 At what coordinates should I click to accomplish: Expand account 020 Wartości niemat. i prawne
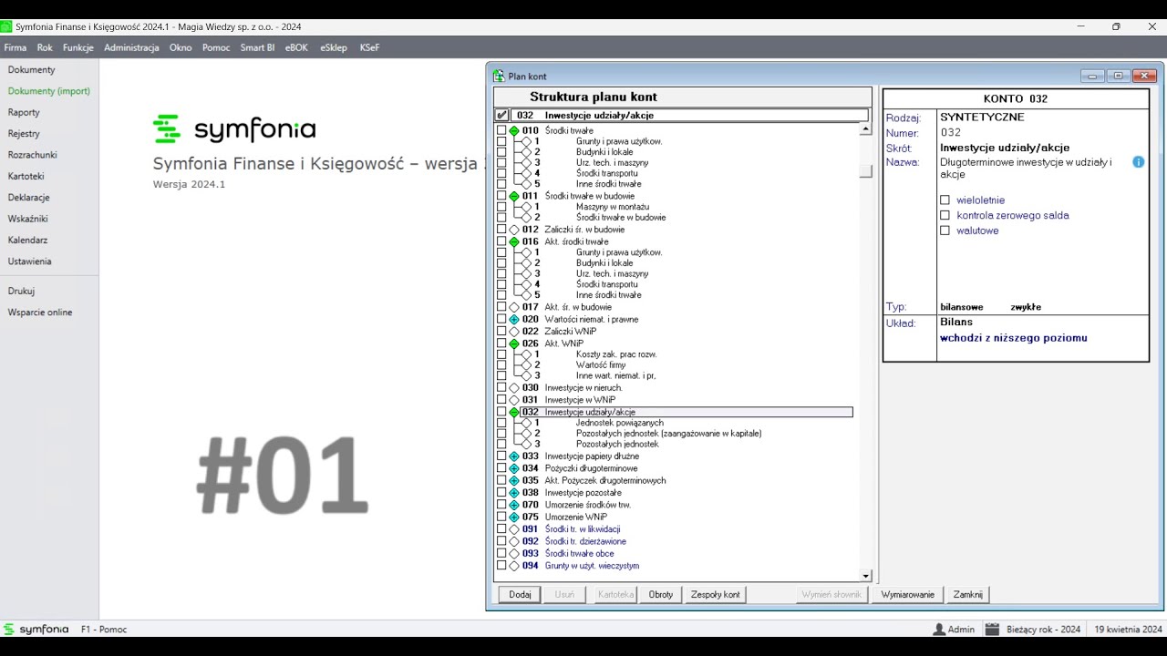(514, 320)
